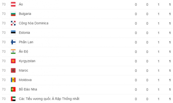Open the Bulgaria country link
Screen dimensions: 173x103
(x=25, y=14)
